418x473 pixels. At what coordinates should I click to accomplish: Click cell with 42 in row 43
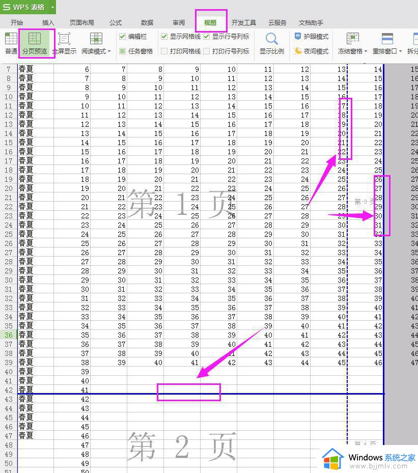pyautogui.click(x=72, y=399)
